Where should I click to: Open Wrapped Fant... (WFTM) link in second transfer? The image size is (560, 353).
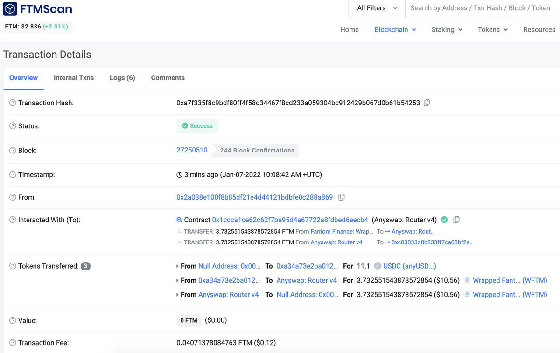pos(510,281)
